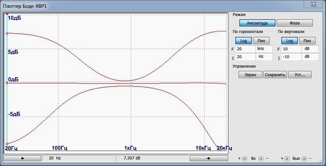Move cursor left with arrow button

tap(22, 158)
